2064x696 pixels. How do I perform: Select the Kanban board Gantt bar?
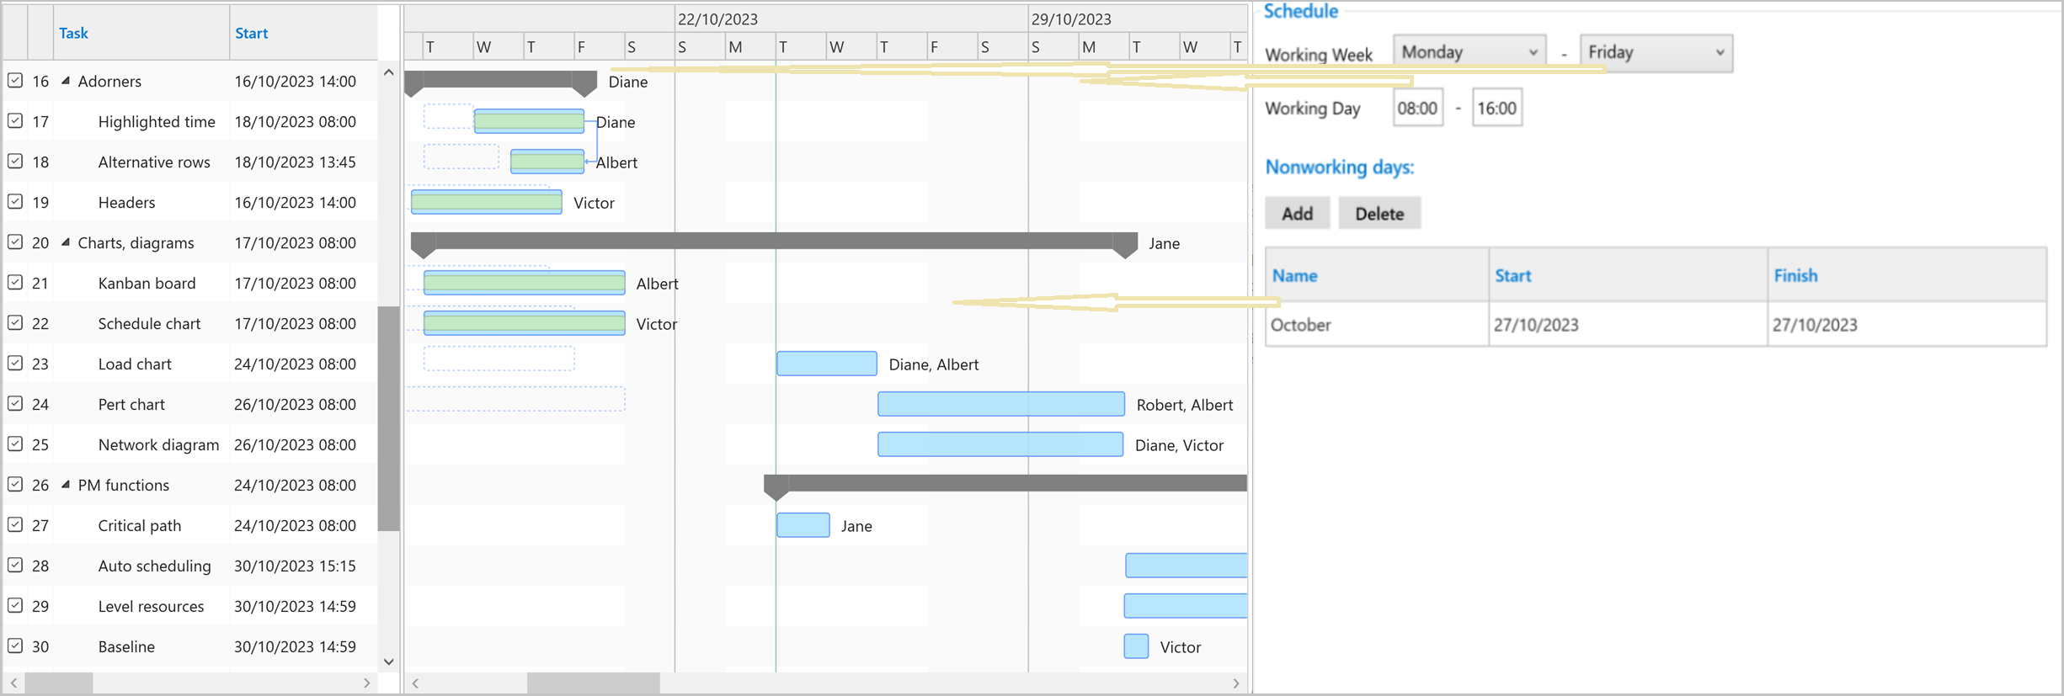(x=524, y=283)
